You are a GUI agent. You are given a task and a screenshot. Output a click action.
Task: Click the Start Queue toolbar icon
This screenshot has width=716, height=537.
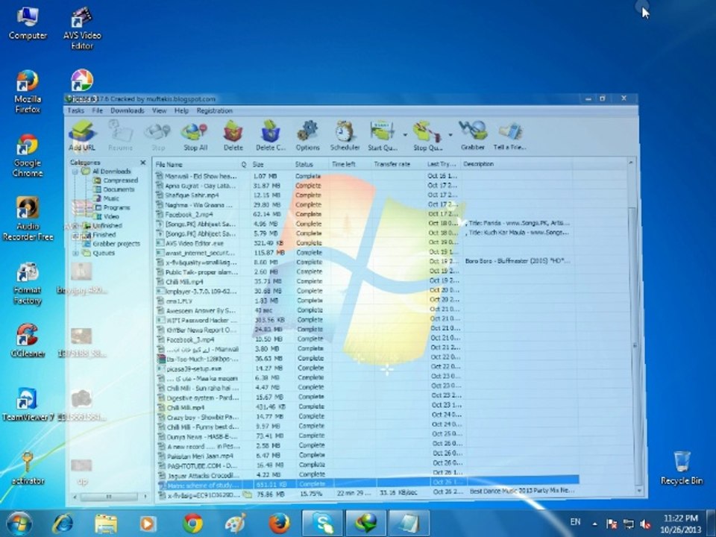(383, 136)
